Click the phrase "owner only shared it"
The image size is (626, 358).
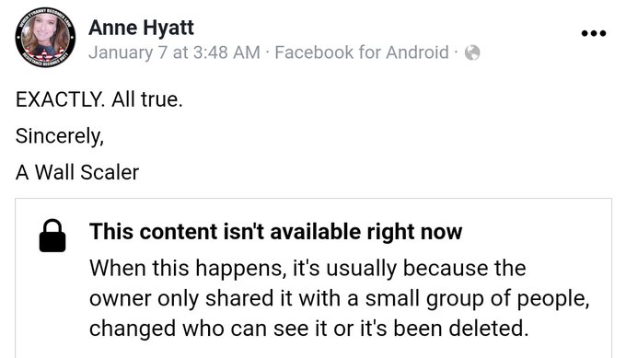[x=191, y=298]
